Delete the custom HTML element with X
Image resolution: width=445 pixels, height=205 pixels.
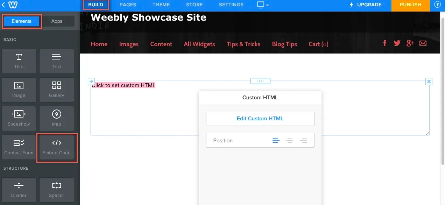point(429,81)
